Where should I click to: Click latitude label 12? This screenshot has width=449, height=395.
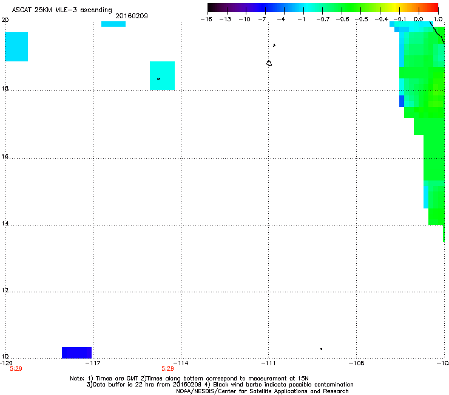(x=5, y=290)
